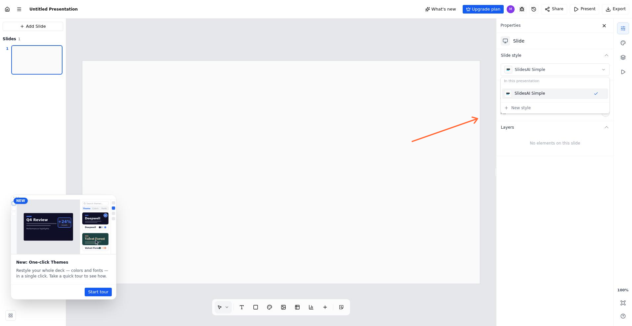
Task: Select the properties sliders panel icon
Action: pyautogui.click(x=623, y=28)
